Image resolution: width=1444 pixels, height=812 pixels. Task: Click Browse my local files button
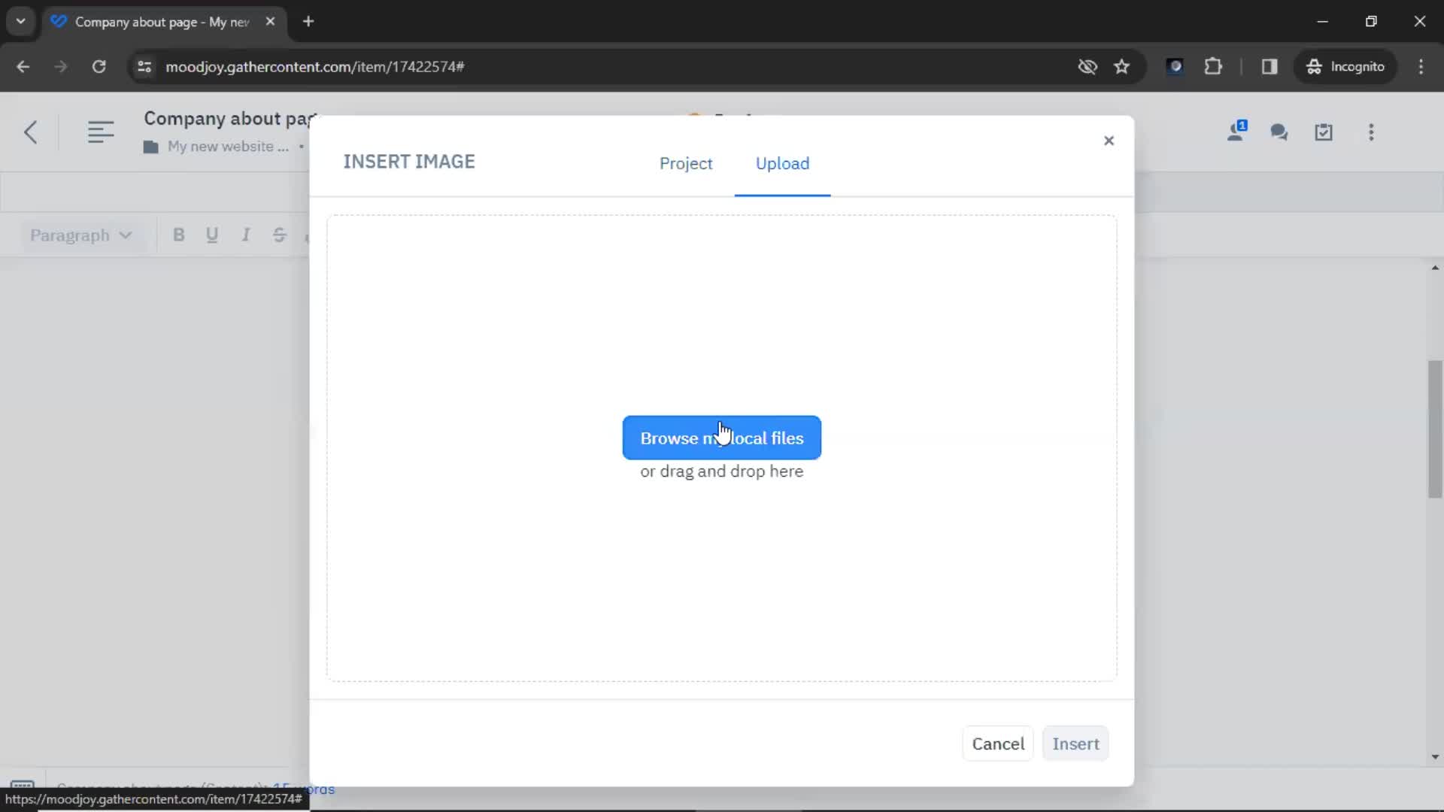coord(722,438)
